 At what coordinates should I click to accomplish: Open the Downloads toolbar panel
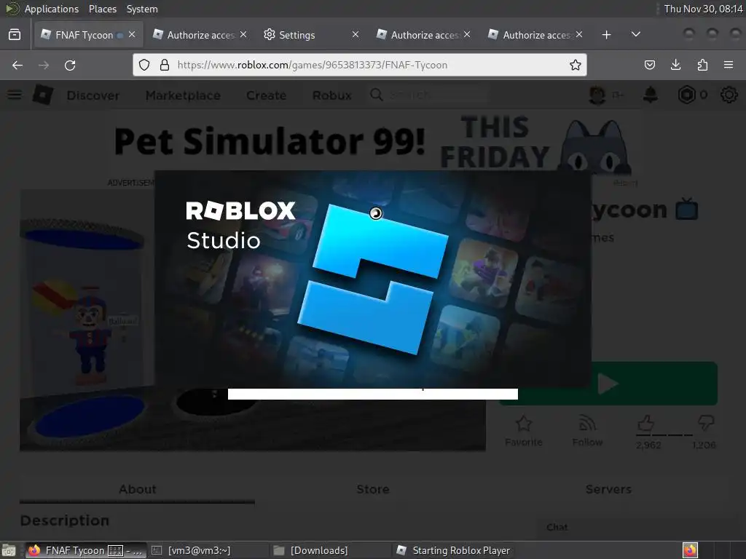tap(675, 65)
